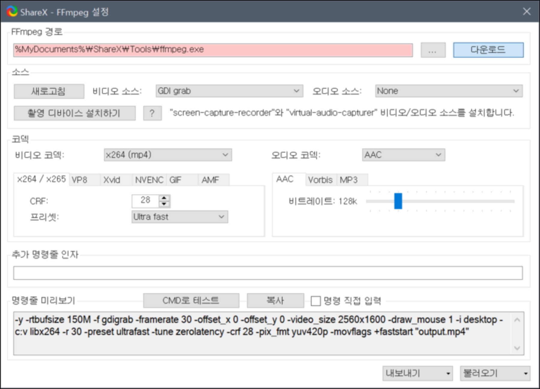
Task: Open the 비디오 소스 GDI grab dropdown
Action: click(x=229, y=91)
